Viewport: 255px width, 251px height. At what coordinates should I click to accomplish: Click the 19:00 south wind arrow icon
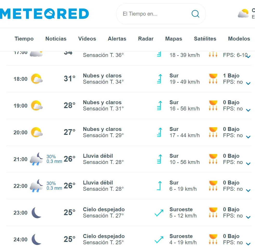pos(159,105)
